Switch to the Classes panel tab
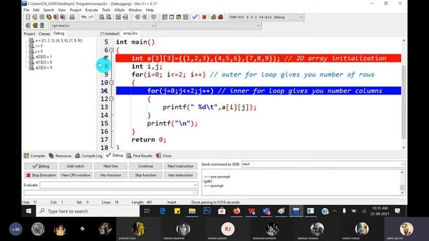 pyautogui.click(x=44, y=33)
